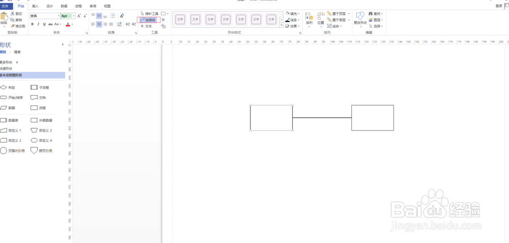The width and height of the screenshot is (509, 243).
Task: Open the 填充 fill dropdown
Action: (293, 14)
